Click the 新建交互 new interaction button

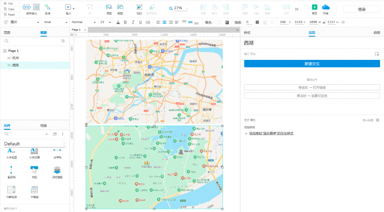click(x=312, y=64)
